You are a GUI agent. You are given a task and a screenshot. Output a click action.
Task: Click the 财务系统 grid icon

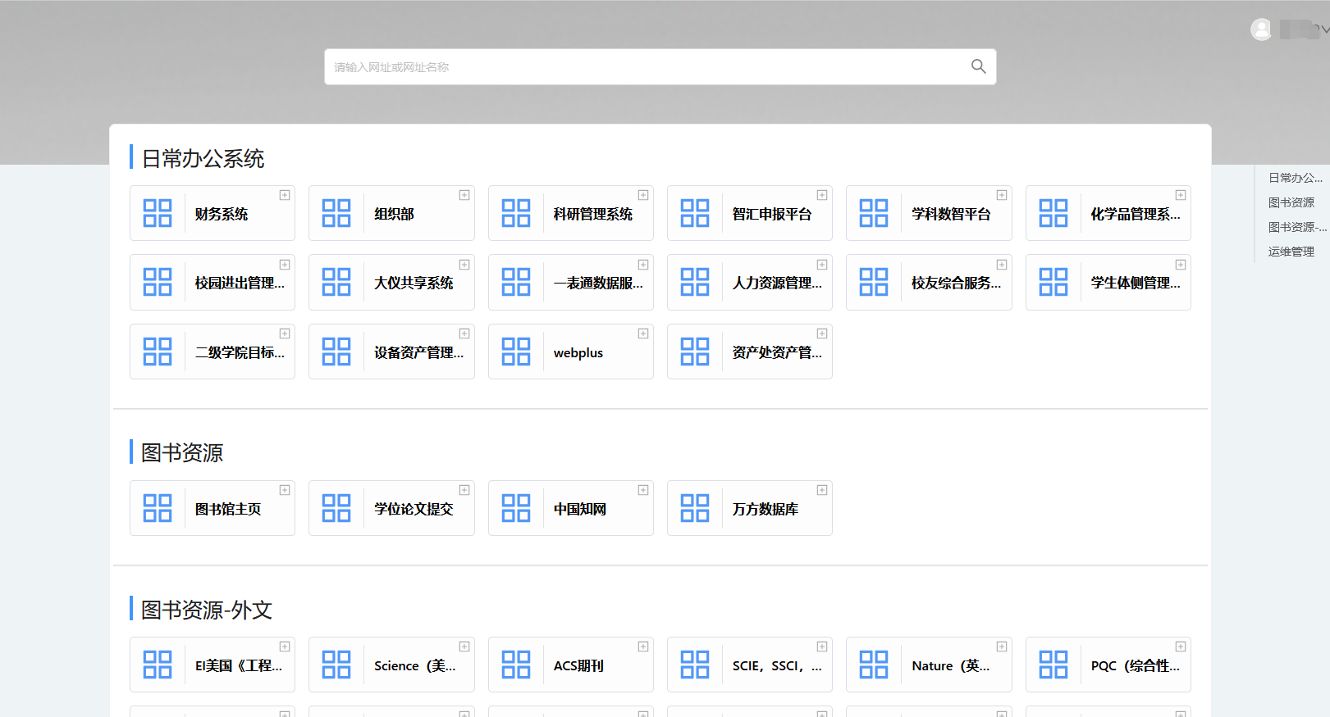tap(158, 213)
